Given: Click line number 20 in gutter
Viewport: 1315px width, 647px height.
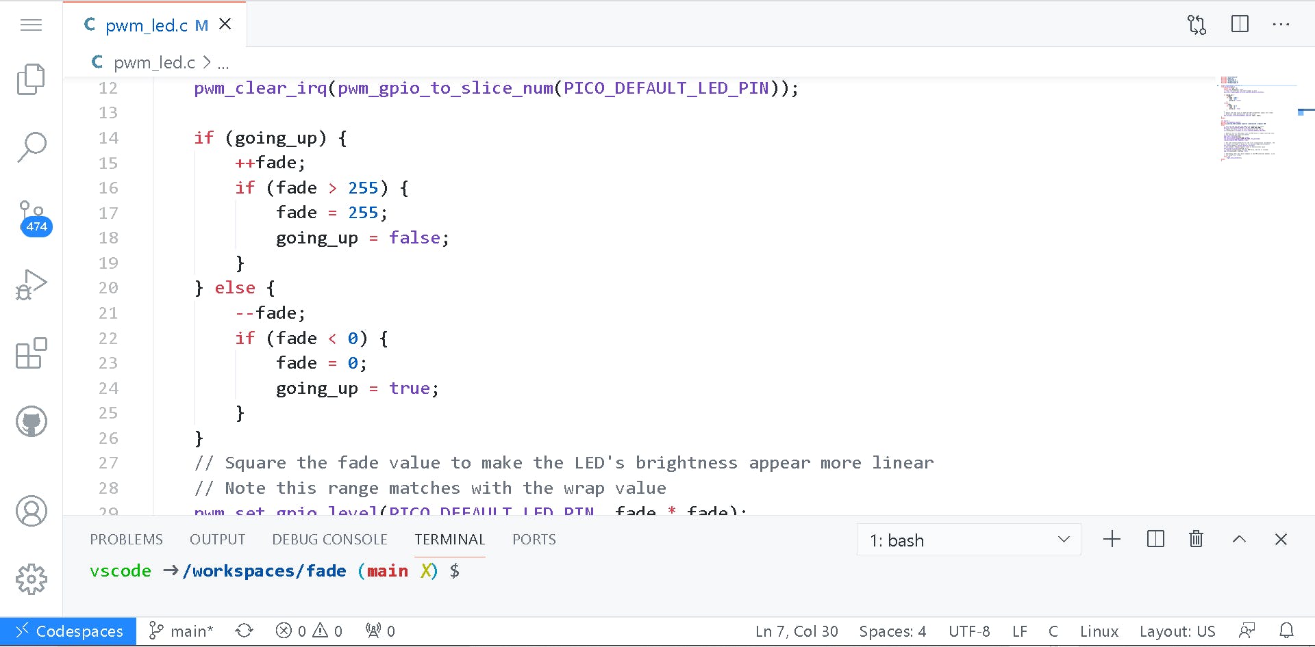Looking at the screenshot, I should pos(108,288).
